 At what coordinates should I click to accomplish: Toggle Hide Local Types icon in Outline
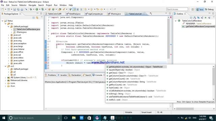(209, 18)
